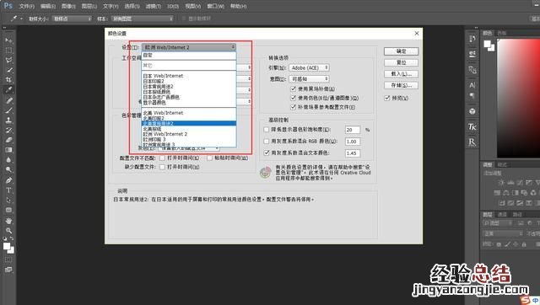Open the 引擎 Adobe (ACE) dropdown
Screen dimensions: 540x305
309,67
